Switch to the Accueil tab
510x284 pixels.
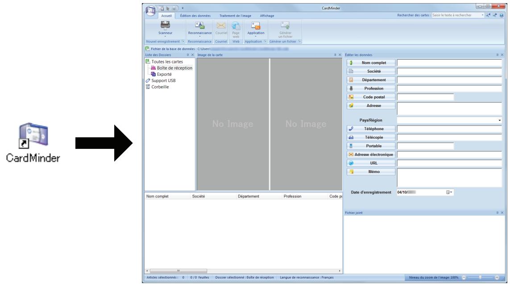[166, 16]
